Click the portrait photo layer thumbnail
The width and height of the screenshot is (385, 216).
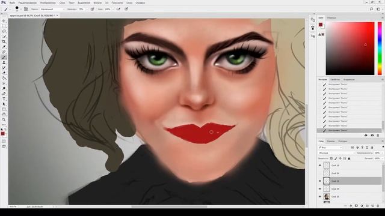(x=327, y=197)
